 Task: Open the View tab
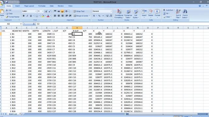tap(70, 6)
